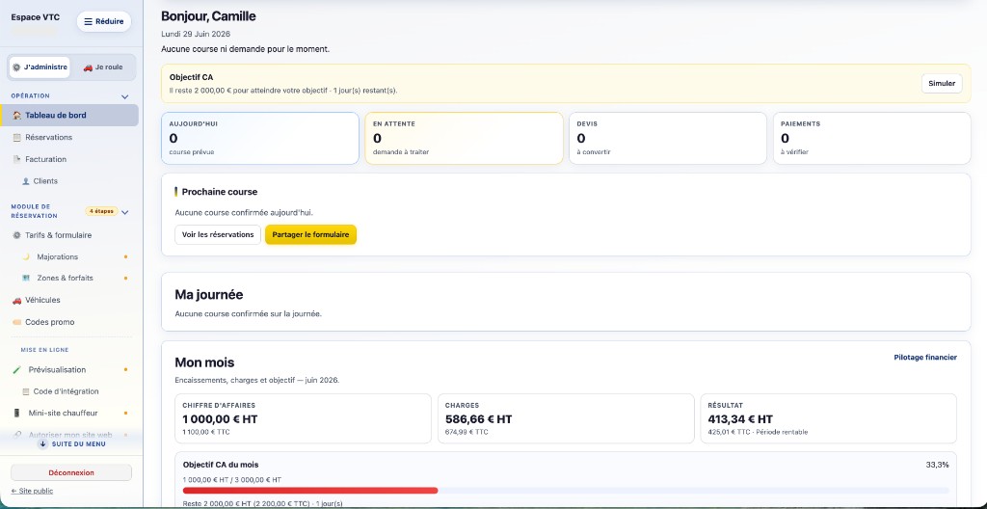Click the pencil icon beside Prévisualisation

17,370
